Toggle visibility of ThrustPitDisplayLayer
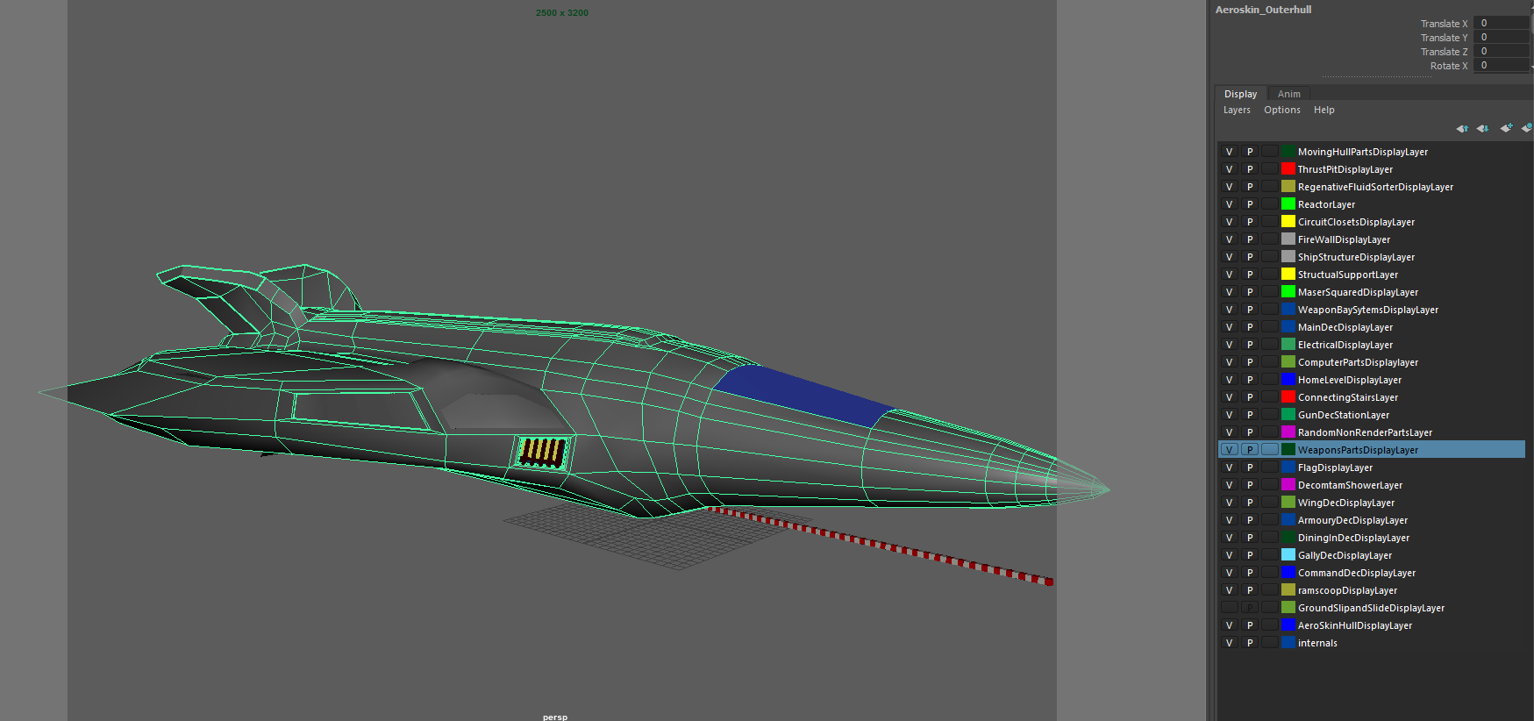This screenshot has height=721, width=1534. [1229, 169]
